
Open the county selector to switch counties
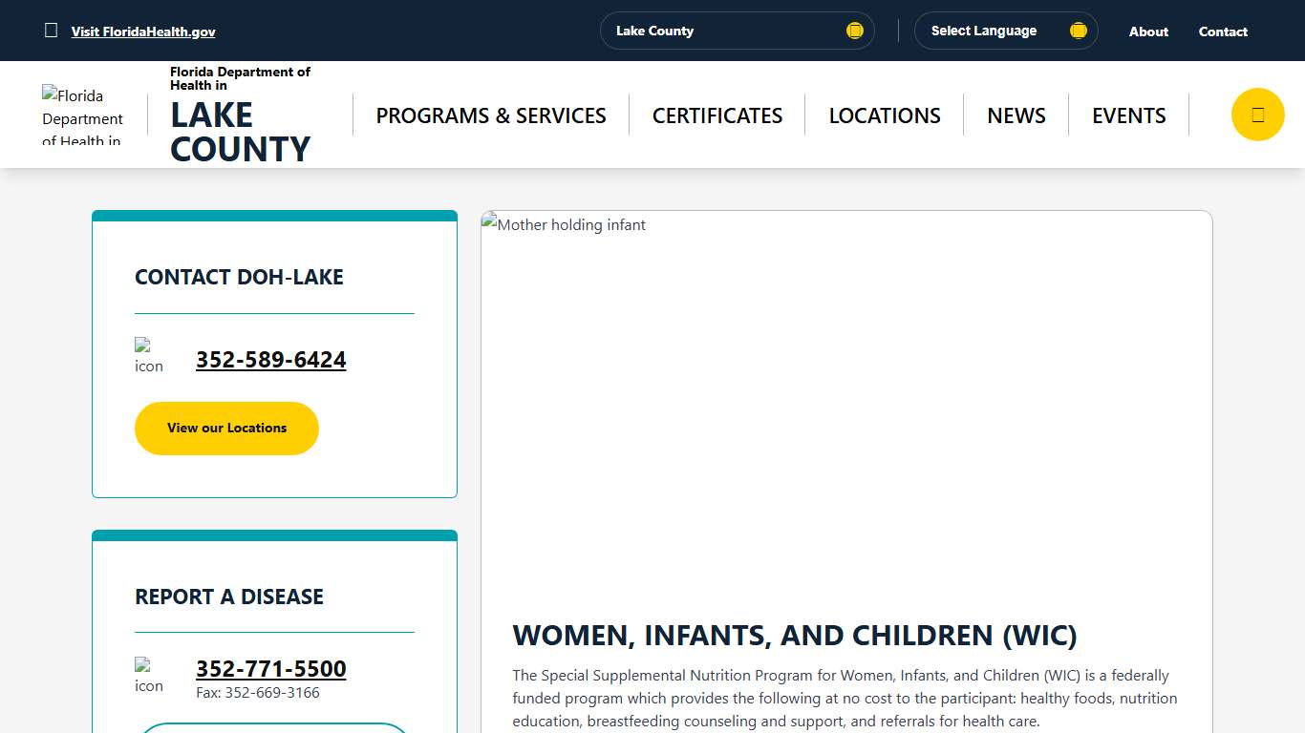tap(737, 30)
